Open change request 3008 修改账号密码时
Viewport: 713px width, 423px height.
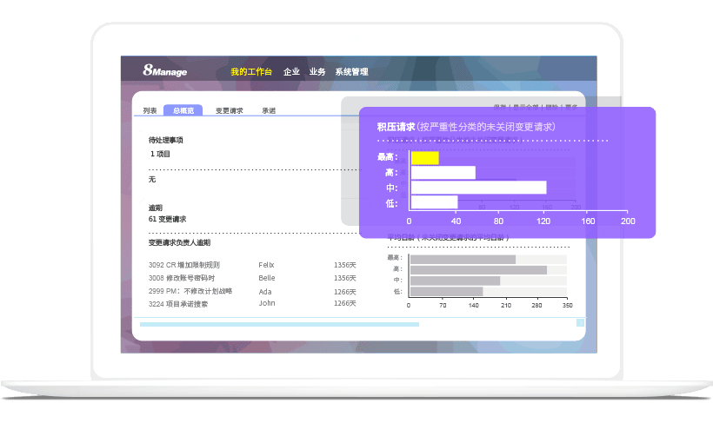[x=182, y=278]
